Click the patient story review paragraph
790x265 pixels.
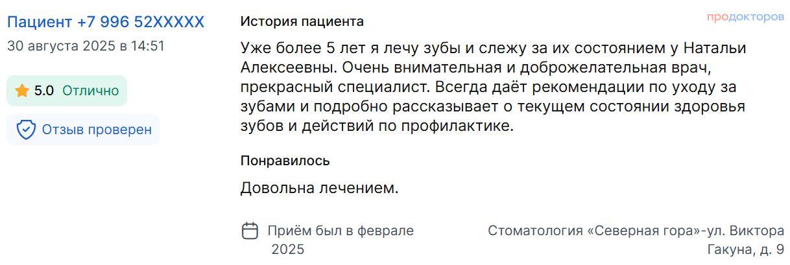(493, 87)
